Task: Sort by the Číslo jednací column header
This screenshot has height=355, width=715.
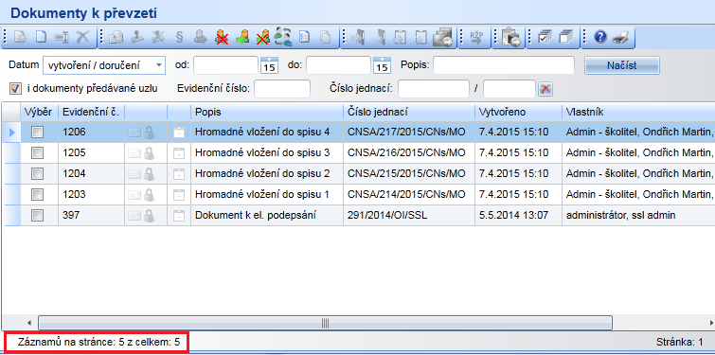Action: click(409, 112)
